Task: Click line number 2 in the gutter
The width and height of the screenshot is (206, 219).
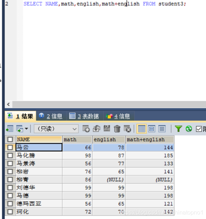Action: click(x=6, y=4)
